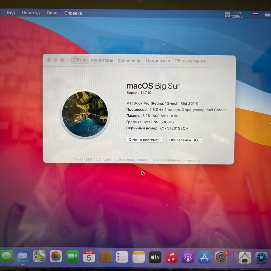Open the Russian flag input source menu
The height and width of the screenshot is (271, 271).
tap(256, 15)
